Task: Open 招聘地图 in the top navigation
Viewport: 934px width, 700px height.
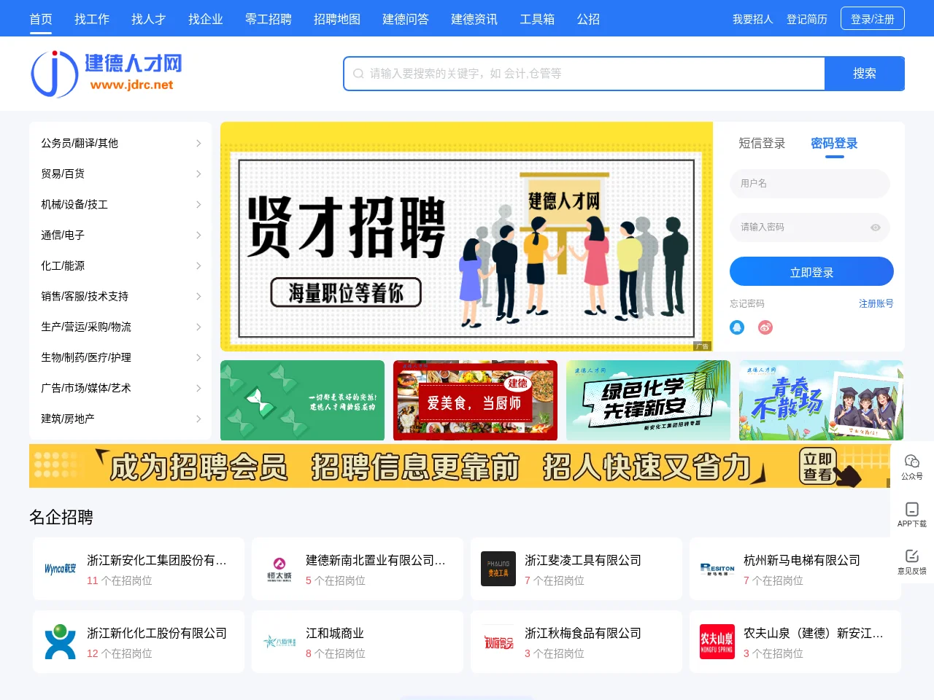Action: [x=337, y=19]
